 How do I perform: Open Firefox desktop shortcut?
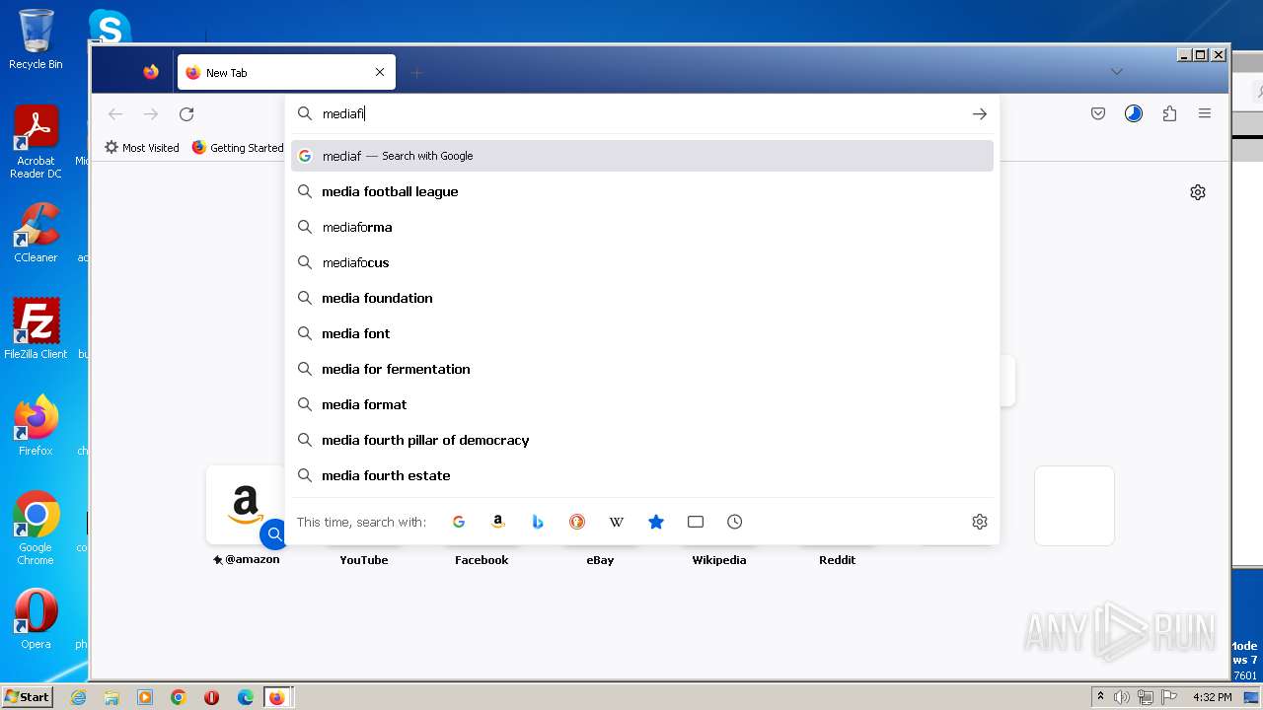click(x=36, y=425)
